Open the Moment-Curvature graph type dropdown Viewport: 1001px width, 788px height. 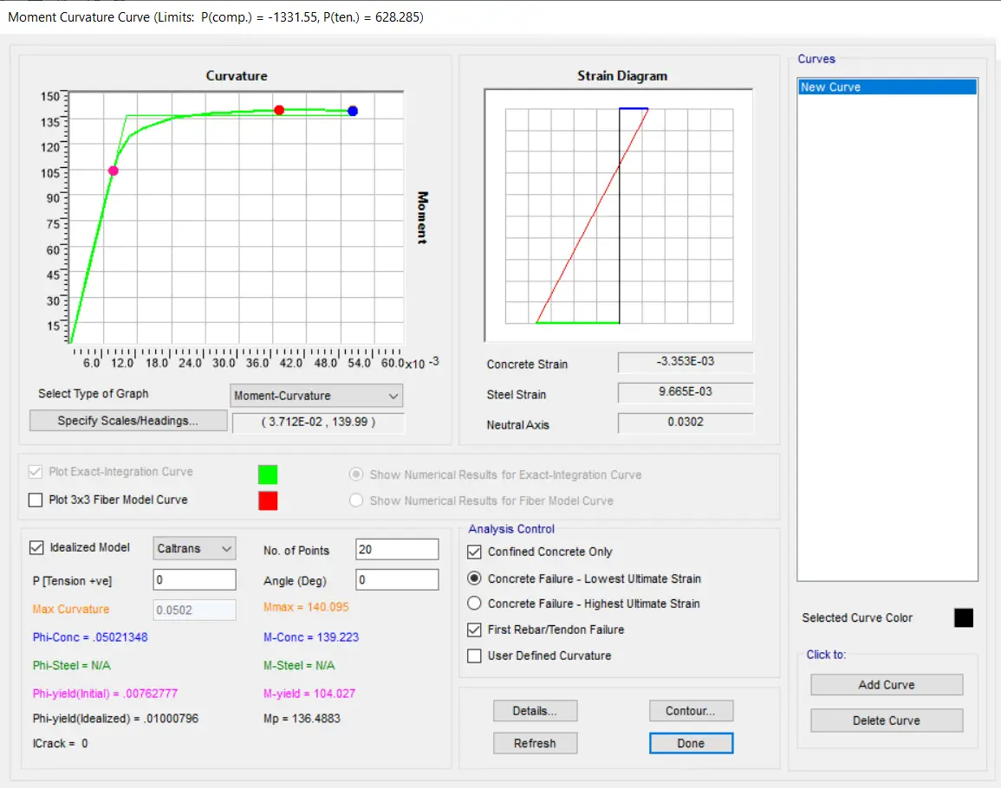[316, 396]
